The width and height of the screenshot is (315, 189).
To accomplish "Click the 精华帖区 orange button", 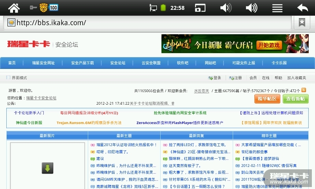I will point(267,99).
